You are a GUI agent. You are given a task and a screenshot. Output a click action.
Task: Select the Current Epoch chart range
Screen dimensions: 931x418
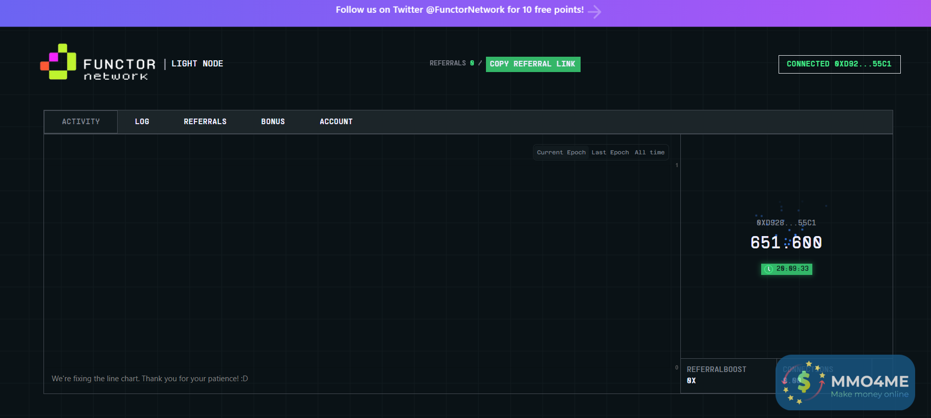coord(561,152)
